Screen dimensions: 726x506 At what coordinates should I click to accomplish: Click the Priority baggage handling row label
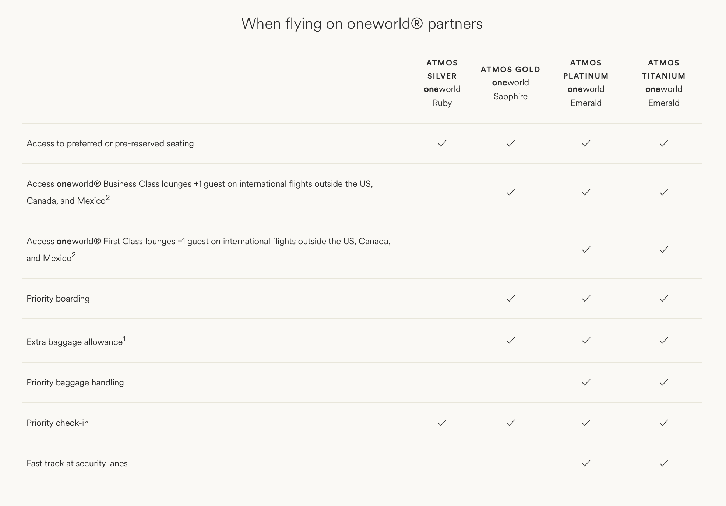[75, 382]
